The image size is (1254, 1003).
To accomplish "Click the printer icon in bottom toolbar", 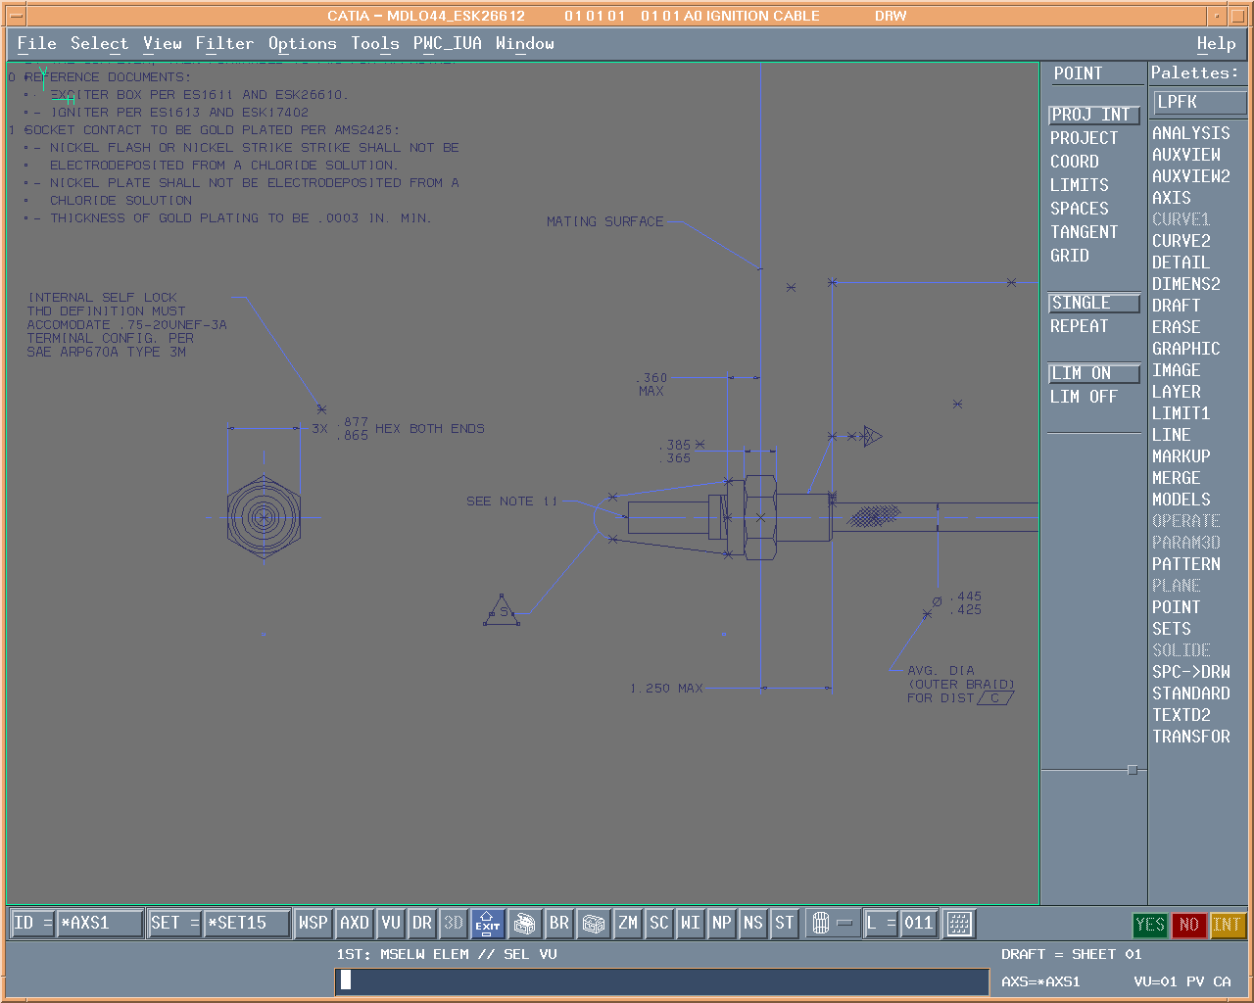I will (524, 924).
